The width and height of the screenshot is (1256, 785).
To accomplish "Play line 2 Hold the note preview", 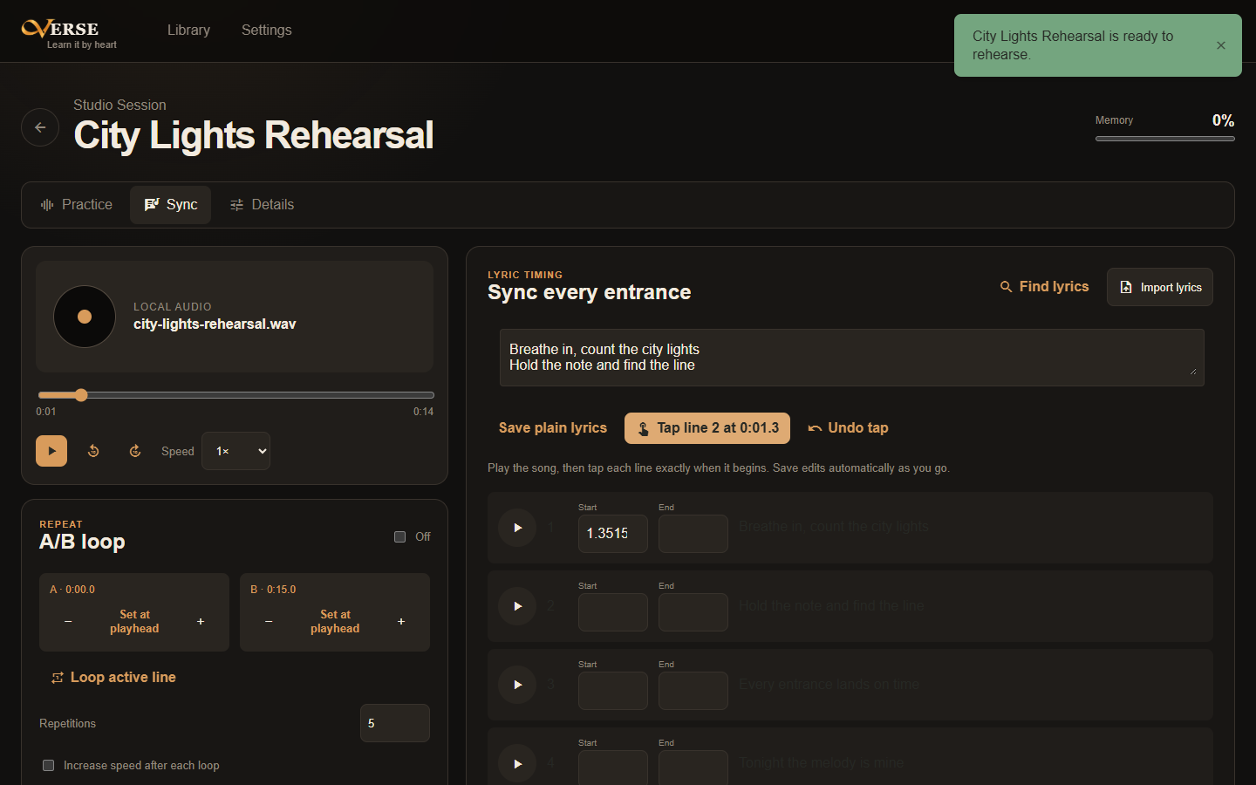I will coord(517,606).
